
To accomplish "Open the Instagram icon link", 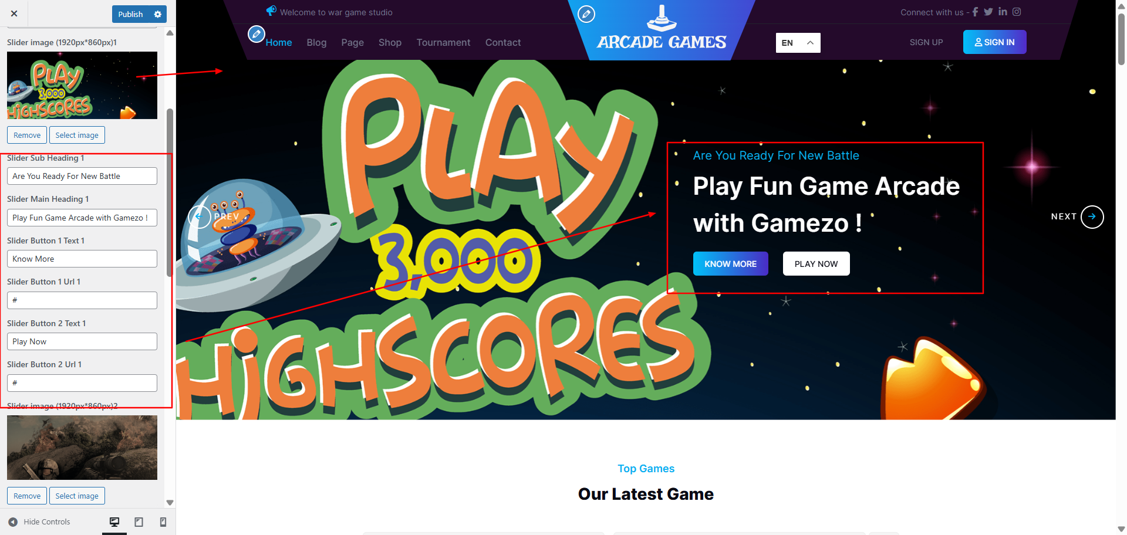I will (x=1017, y=12).
